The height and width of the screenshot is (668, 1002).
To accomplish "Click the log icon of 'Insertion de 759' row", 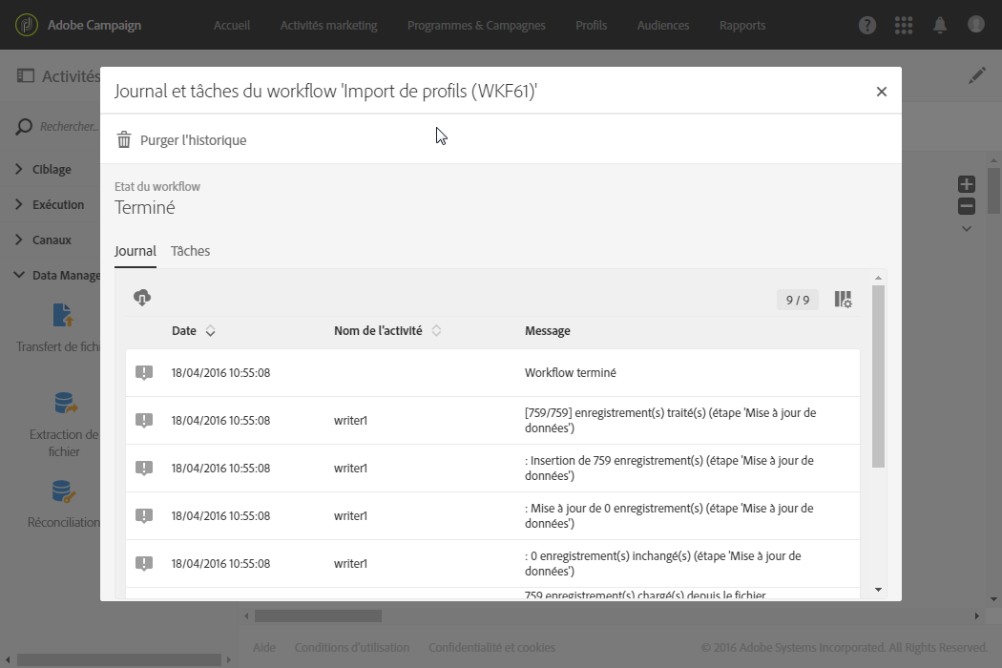I will coord(144,468).
